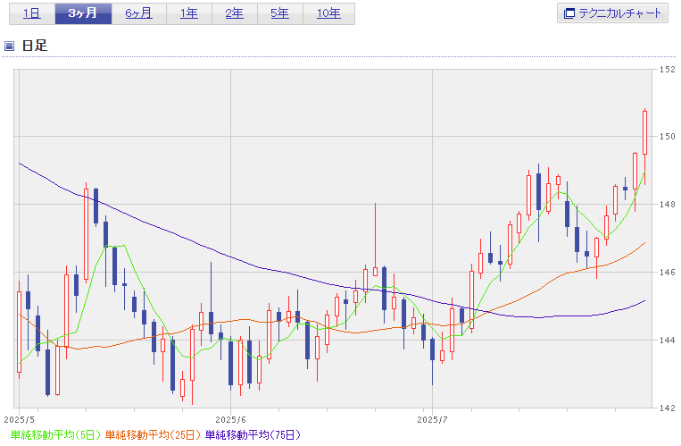Click the 150 price axis label
681x446 pixels.
668,137
